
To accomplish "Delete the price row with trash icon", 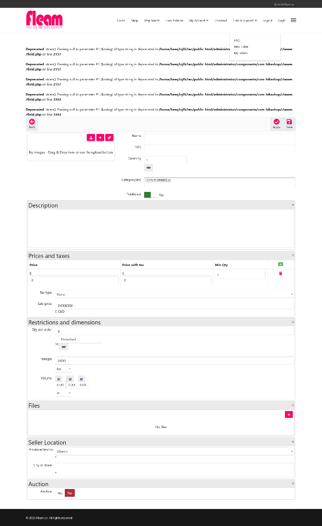I will coord(280,274).
